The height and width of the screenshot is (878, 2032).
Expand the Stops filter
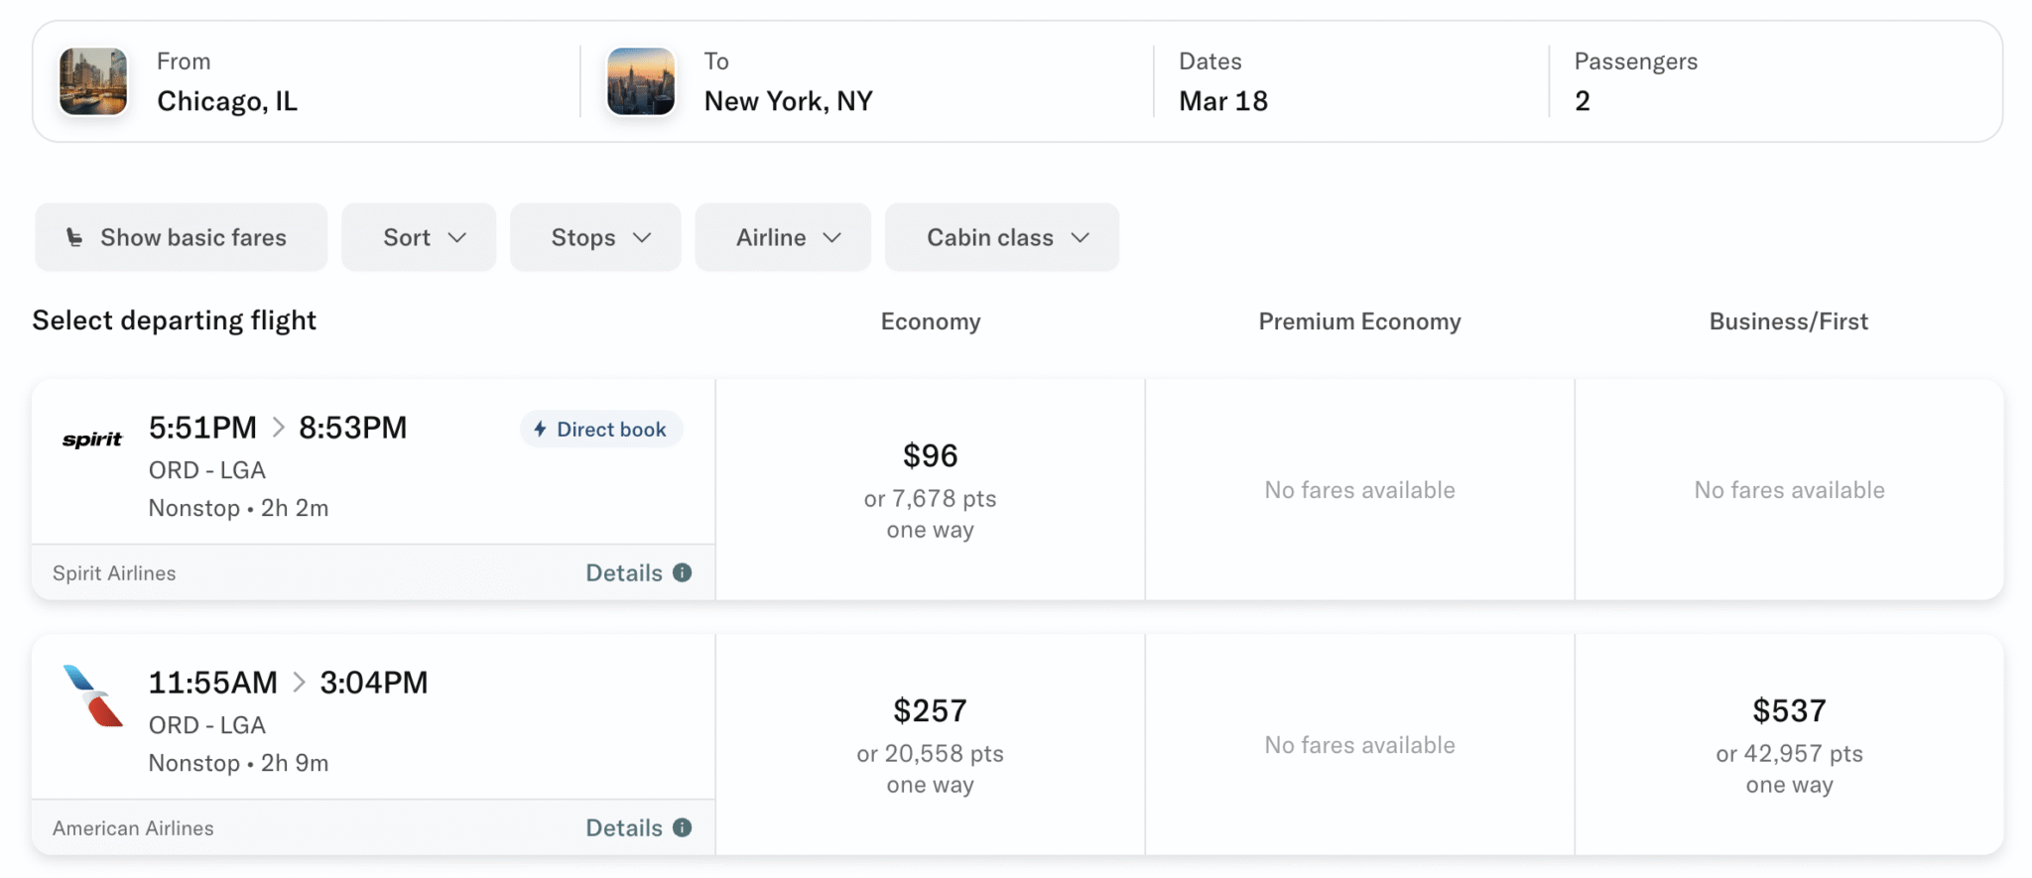click(x=594, y=237)
